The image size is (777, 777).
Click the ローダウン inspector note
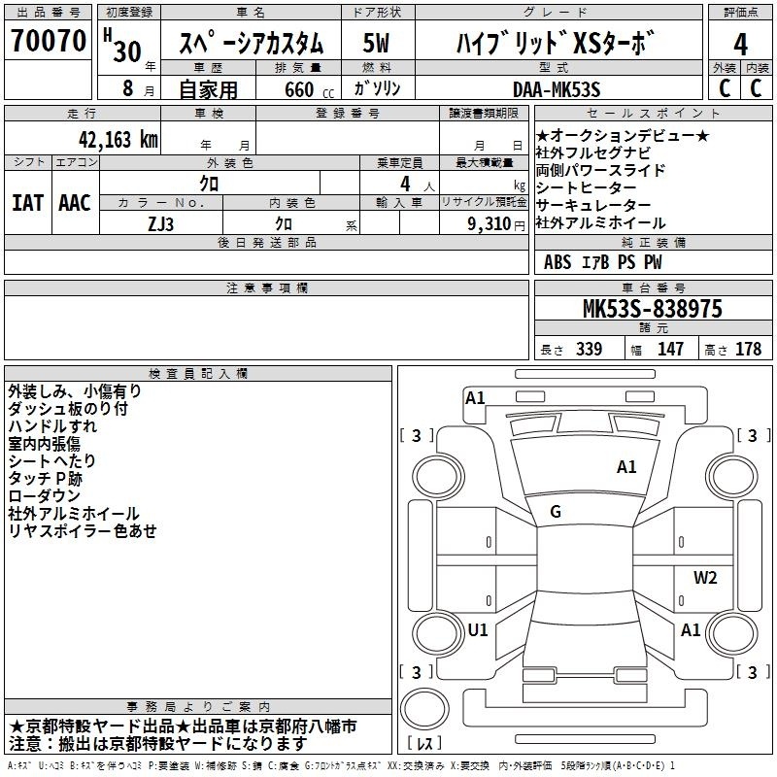click(44, 496)
